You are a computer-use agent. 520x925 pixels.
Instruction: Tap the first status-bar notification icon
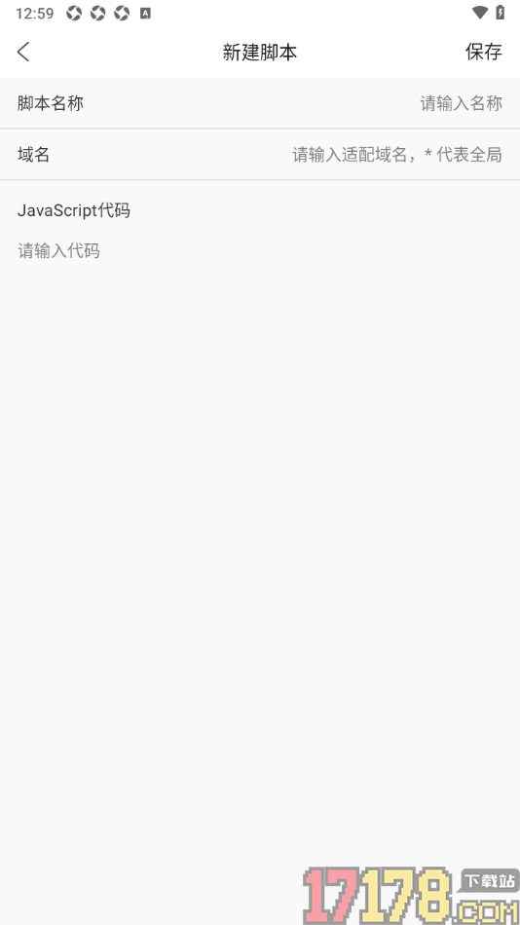(74, 13)
